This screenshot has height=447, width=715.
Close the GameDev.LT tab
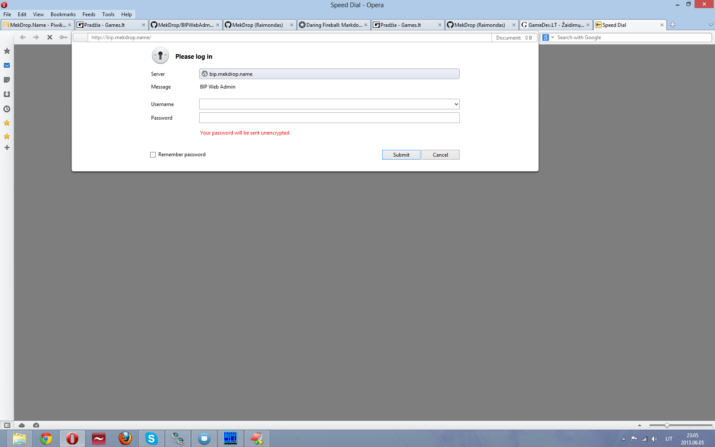point(588,25)
